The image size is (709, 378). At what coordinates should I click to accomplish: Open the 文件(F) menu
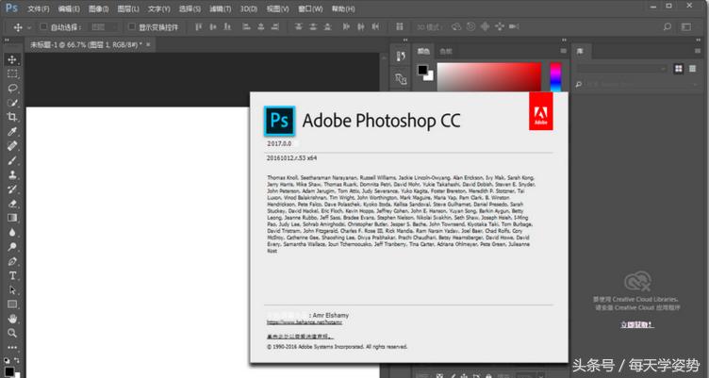point(39,8)
